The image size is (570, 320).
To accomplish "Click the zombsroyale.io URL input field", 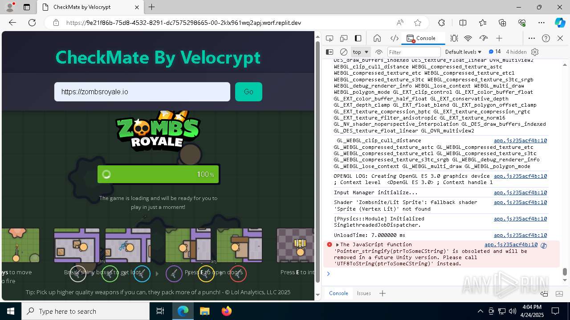I will pos(142,92).
